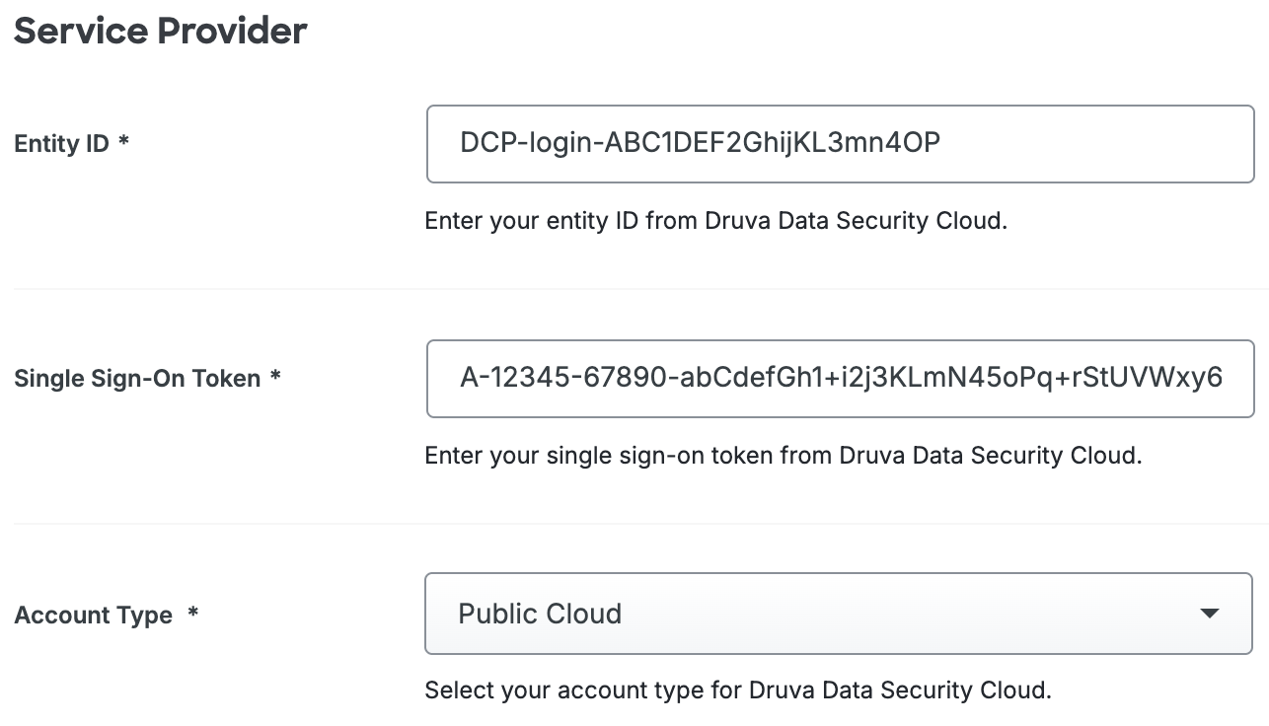1269x726 pixels.
Task: Select the Public Cloud value text
Action: pos(540,613)
